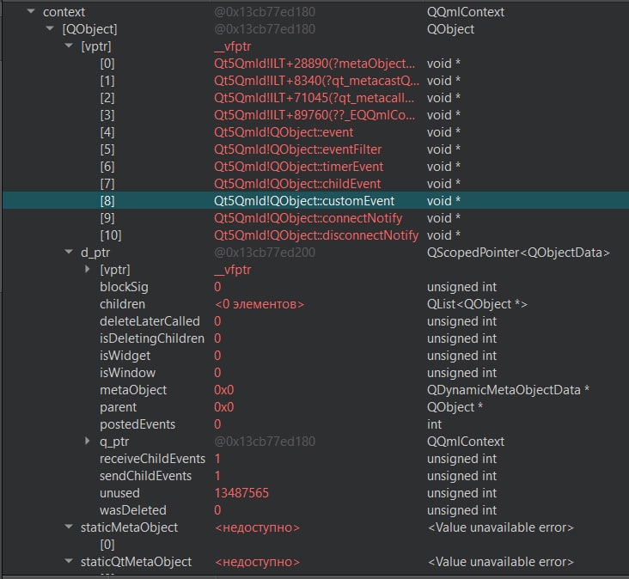
Task: Select the staticMetaObject label
Action: [x=129, y=527]
